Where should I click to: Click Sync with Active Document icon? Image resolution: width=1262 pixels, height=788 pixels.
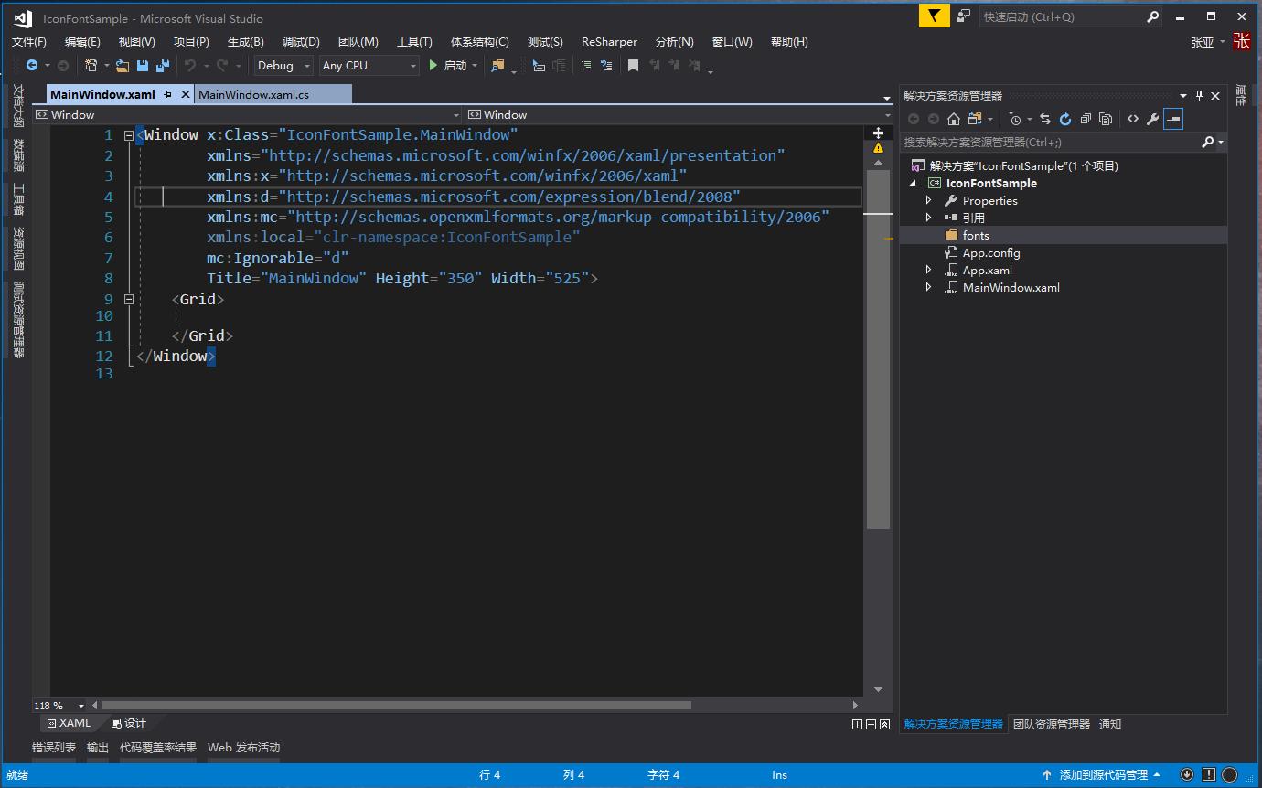point(1045,119)
